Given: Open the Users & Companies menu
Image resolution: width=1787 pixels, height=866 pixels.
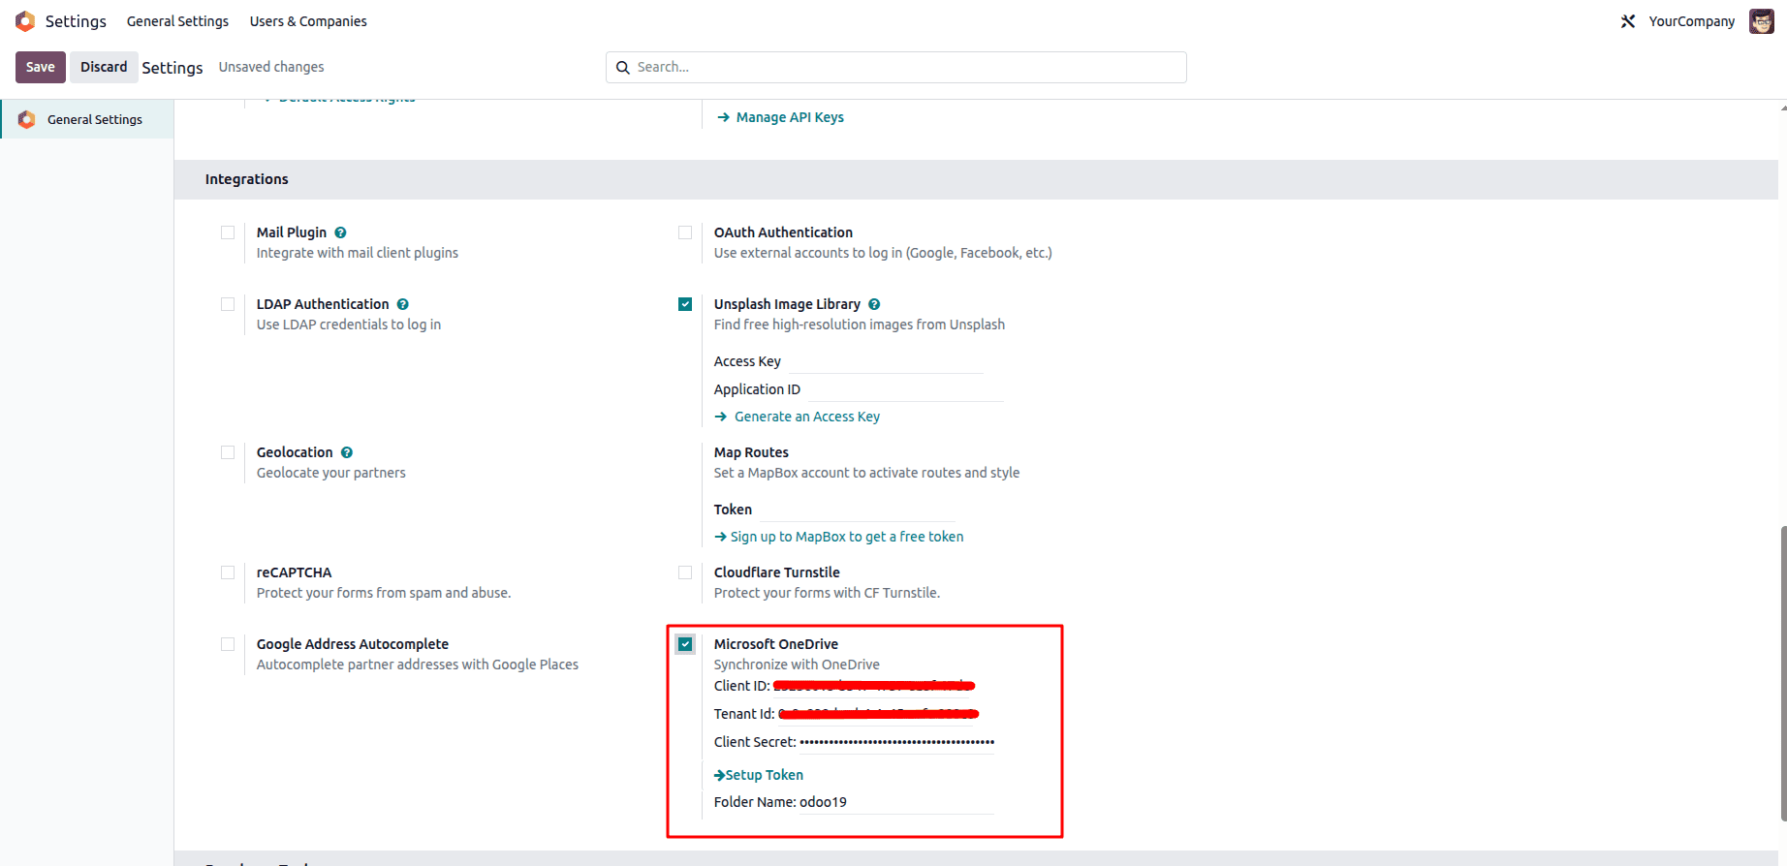Looking at the screenshot, I should pyautogui.click(x=308, y=21).
